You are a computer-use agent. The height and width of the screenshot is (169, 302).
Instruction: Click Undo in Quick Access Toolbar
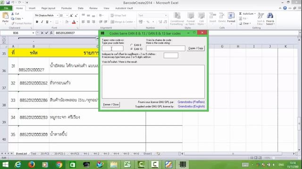(x=13, y=2)
